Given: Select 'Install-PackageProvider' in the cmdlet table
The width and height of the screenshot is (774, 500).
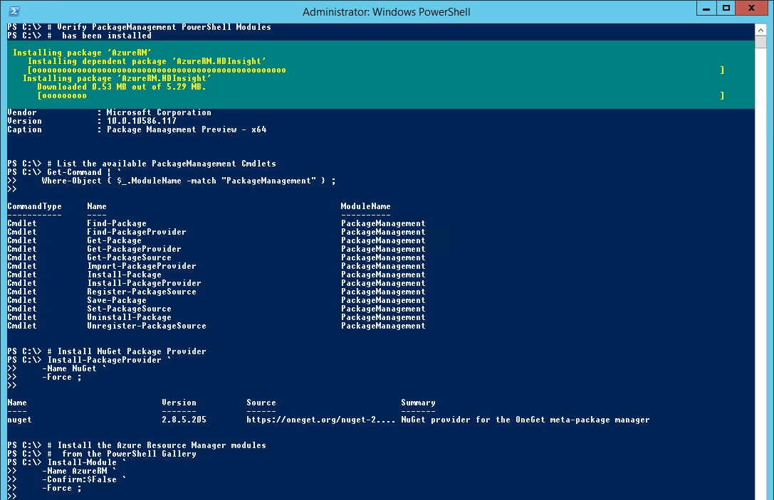Looking at the screenshot, I should click(144, 283).
